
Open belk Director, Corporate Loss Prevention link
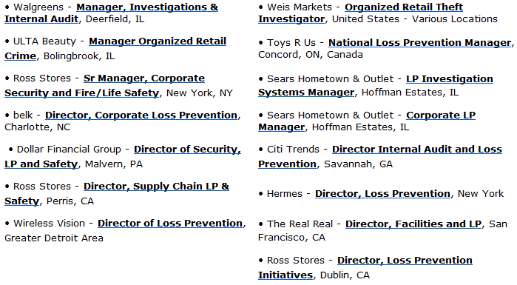coord(141,115)
